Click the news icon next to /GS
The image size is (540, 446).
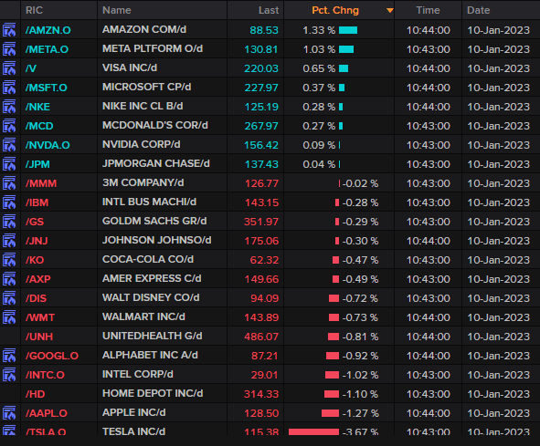click(9, 222)
